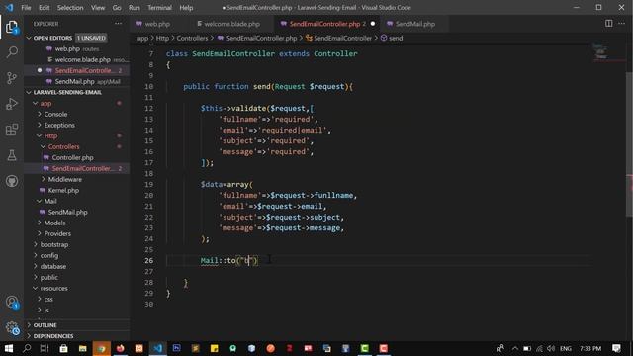Click the ENG language indicator
The width and height of the screenshot is (633, 356).
(x=566, y=348)
